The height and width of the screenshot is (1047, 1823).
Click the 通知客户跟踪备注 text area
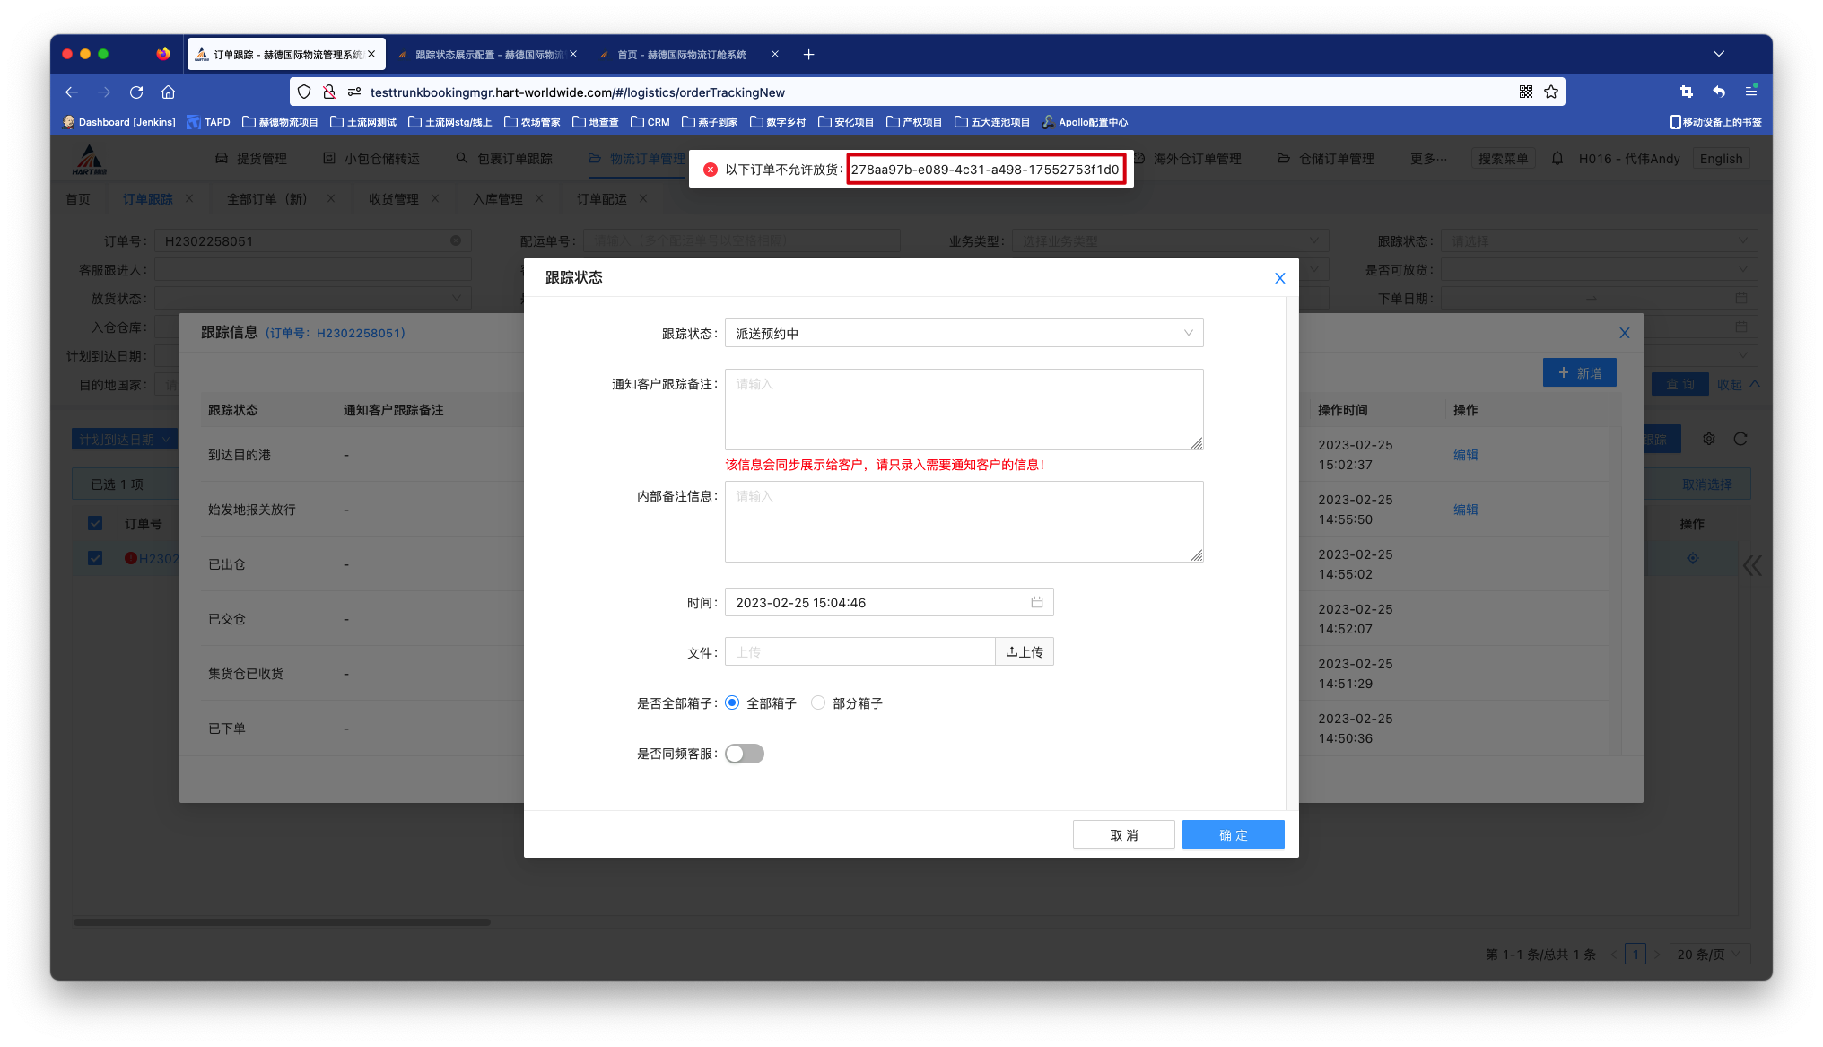pos(964,409)
